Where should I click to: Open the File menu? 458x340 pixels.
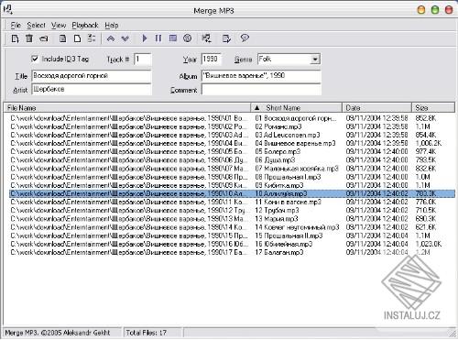(x=16, y=26)
